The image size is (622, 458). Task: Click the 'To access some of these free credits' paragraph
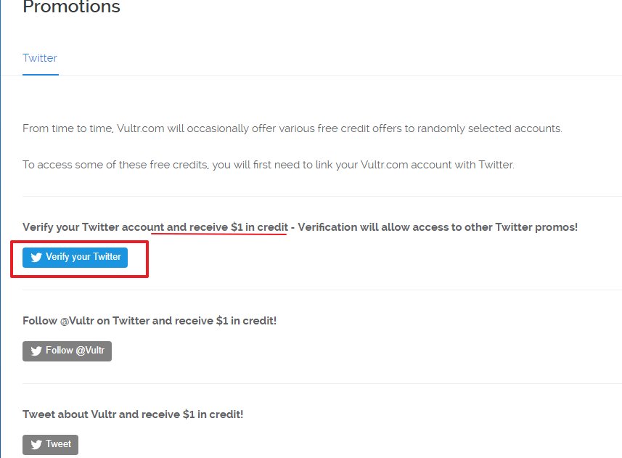click(269, 165)
